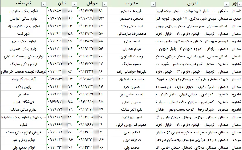Select the manager cell حسین عادلی
The height and width of the screenshot is (150, 242).
132,102
